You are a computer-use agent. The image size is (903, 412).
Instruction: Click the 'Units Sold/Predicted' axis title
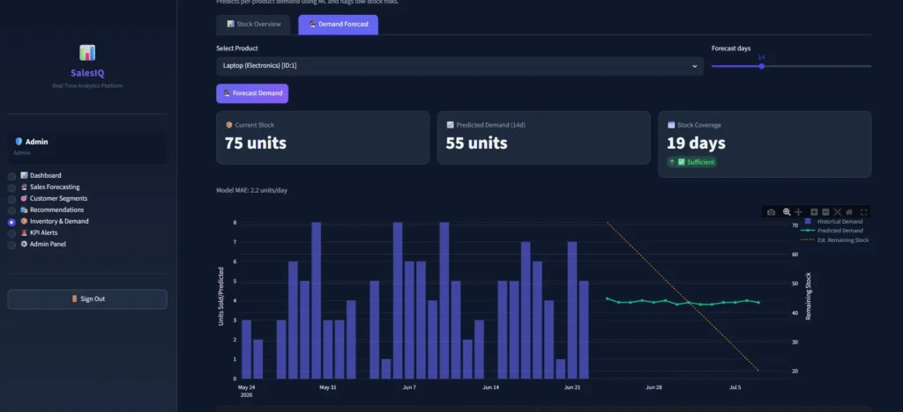point(220,297)
